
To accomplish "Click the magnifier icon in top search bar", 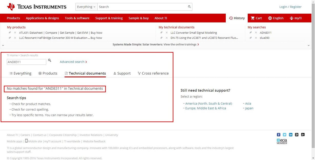I will pyautogui.click(x=189, y=7).
